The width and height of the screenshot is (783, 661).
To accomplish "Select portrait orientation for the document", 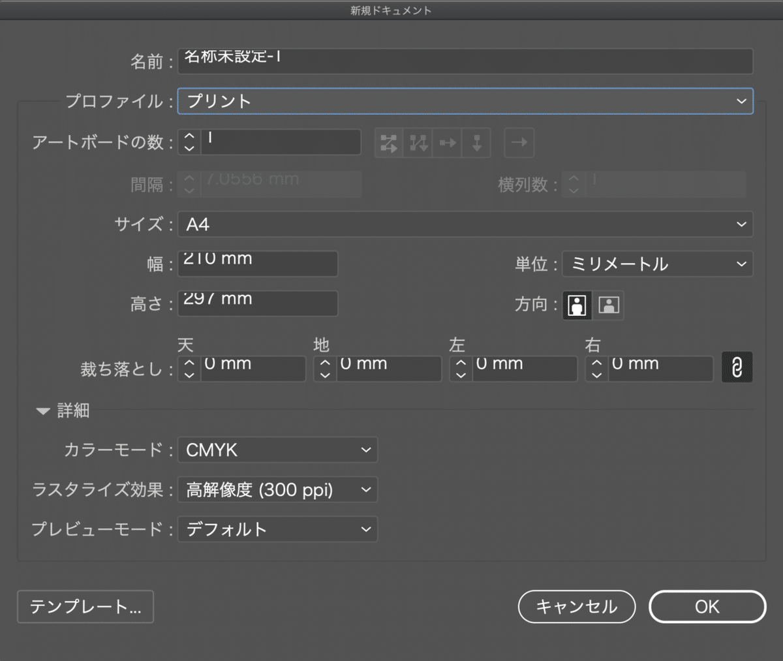I will point(576,305).
